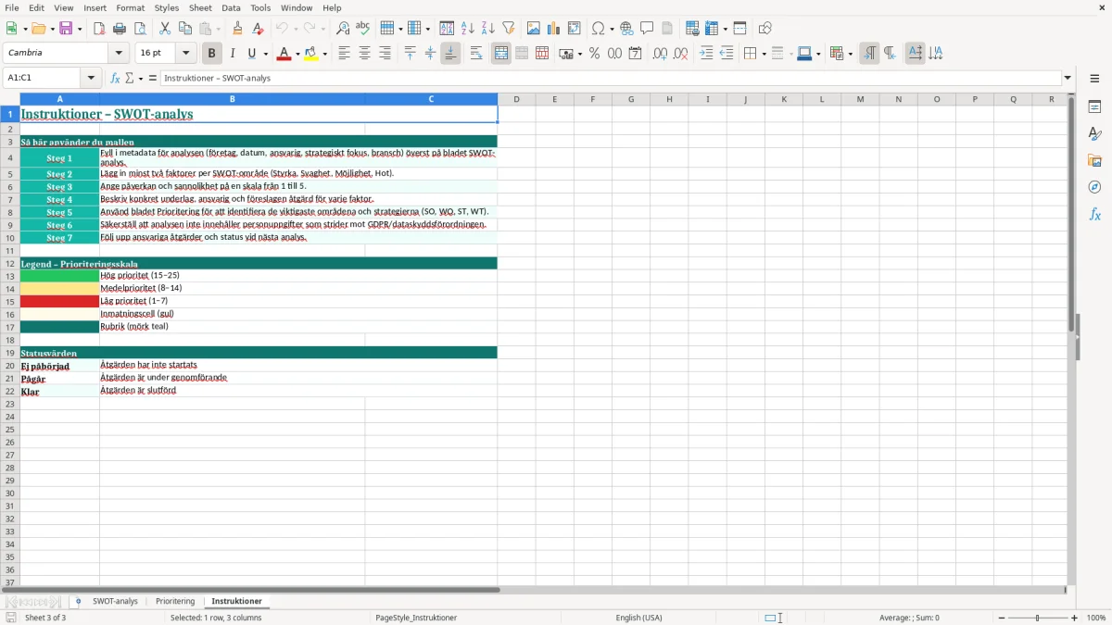
Task: Switch to SWOT-analys sheet tab
Action: [x=115, y=602]
